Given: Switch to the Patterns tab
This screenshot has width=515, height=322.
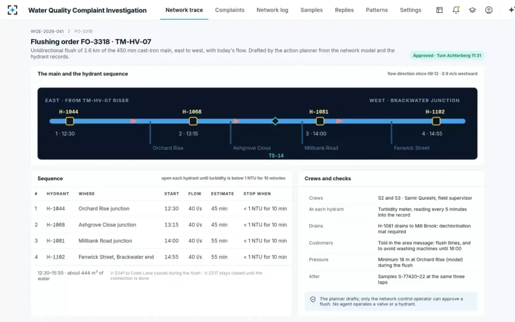Looking at the screenshot, I should coord(377,10).
